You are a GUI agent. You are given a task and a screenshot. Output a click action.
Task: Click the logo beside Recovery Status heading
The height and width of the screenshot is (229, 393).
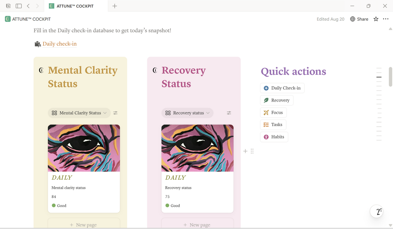tap(155, 70)
